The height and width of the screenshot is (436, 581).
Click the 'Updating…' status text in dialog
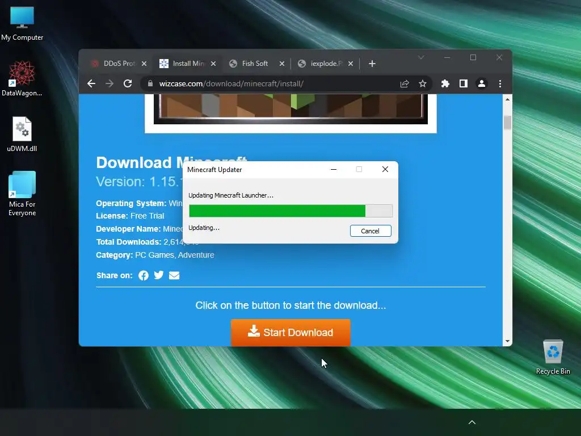204,228
